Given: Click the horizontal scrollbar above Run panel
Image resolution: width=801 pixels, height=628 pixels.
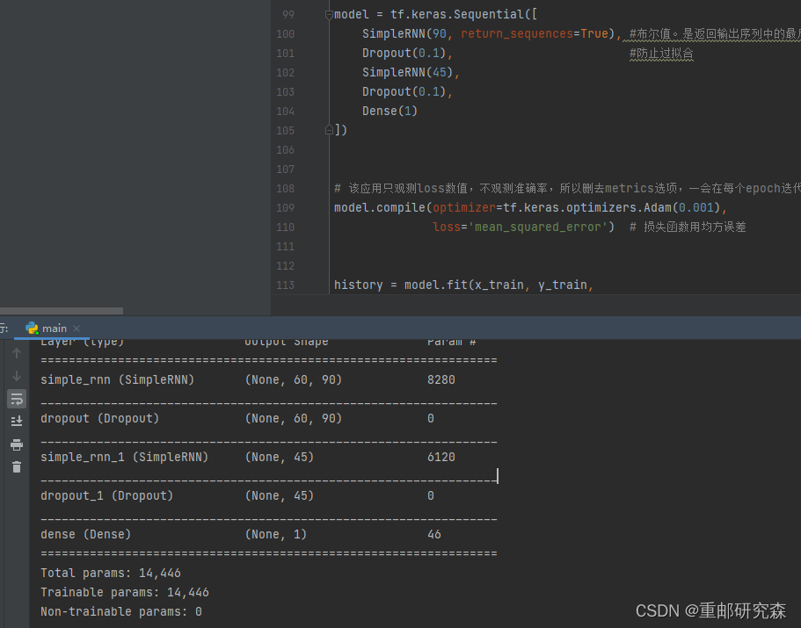Looking at the screenshot, I should 62,311.
